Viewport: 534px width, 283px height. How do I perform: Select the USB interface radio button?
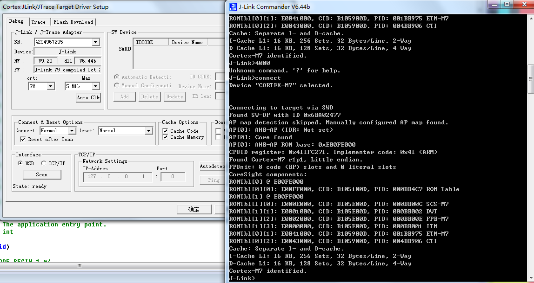click(x=20, y=163)
